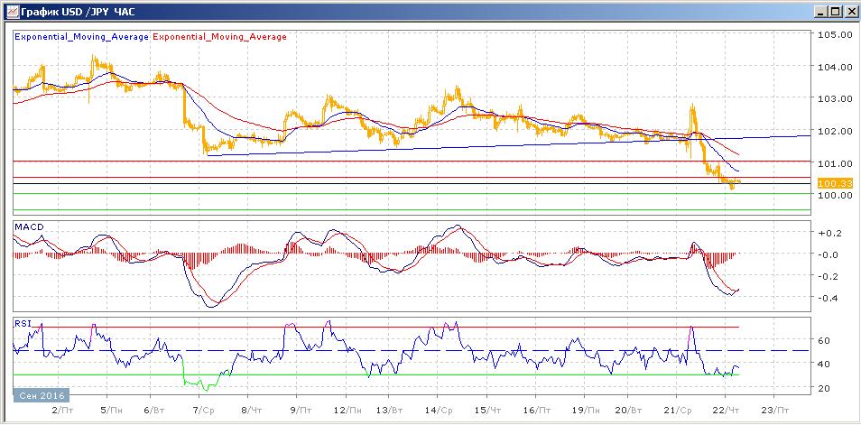
Task: Click the -0.4 value on MACD scale
Action: [x=829, y=299]
